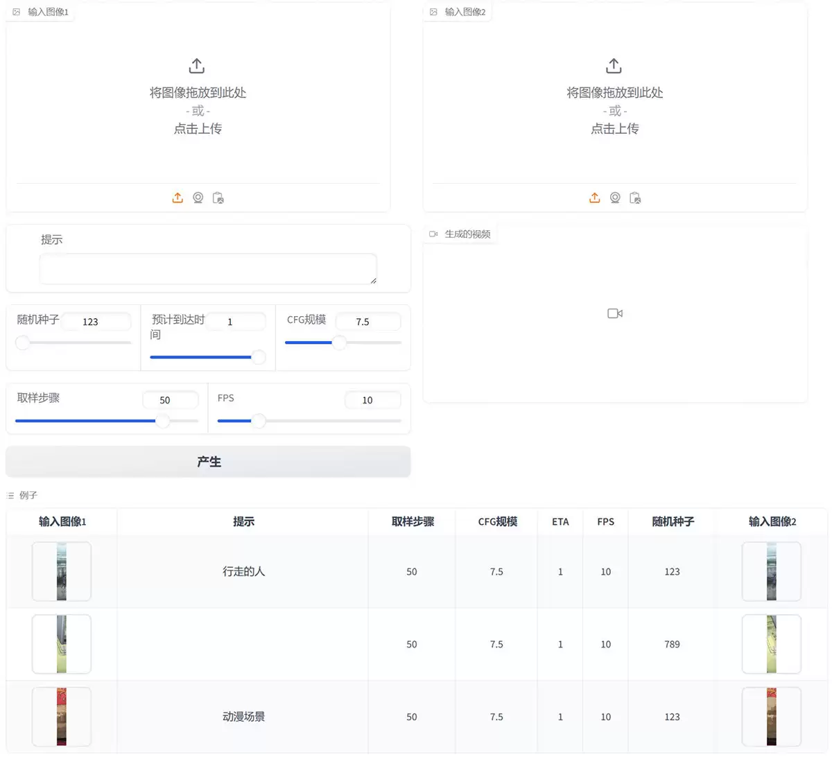
Task: Click image icon beside 输入图像2 label
Action: click(x=433, y=12)
